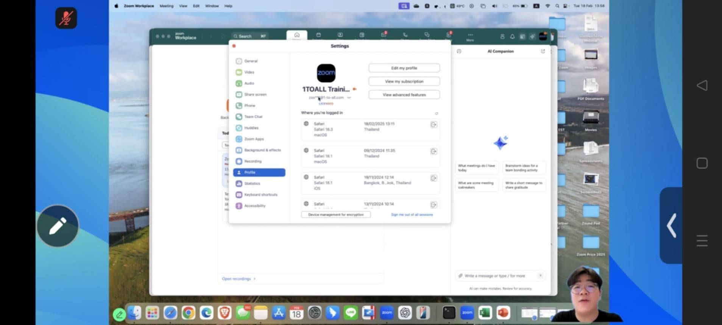Choose 'Write a short message to share gratitude'
Screen dimensions: 722x325
pyautogui.click(x=524, y=185)
